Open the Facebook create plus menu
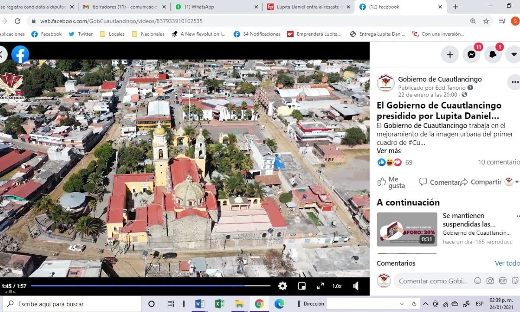This screenshot has width=520, height=312. pyautogui.click(x=450, y=54)
